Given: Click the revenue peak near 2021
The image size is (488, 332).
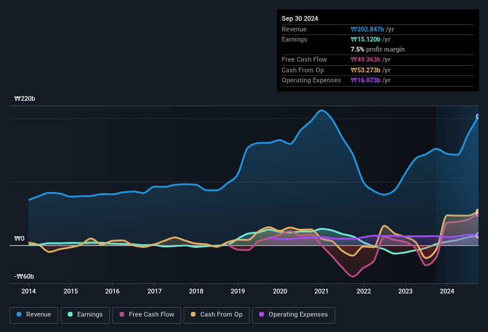Looking at the screenshot, I should click(x=322, y=110).
